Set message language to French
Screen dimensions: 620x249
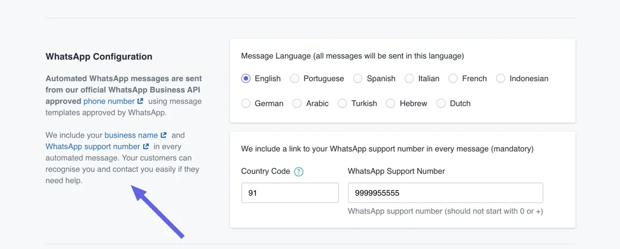pyautogui.click(x=453, y=78)
